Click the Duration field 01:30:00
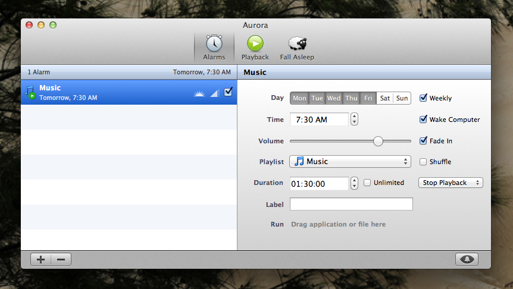 coord(319,183)
